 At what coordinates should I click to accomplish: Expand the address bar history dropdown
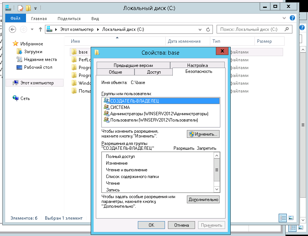[x=200, y=30]
